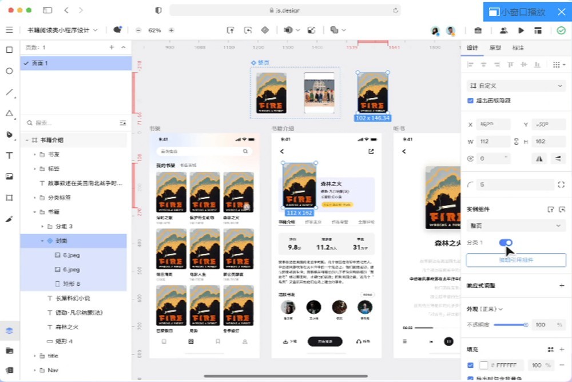The width and height of the screenshot is (572, 382).
Task: Switch to the 原型 prototype tab
Action: point(495,48)
